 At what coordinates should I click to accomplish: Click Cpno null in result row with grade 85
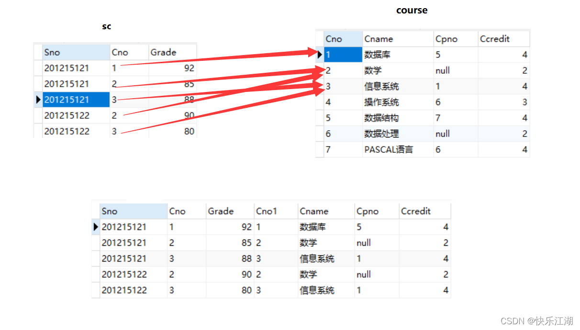click(377, 243)
